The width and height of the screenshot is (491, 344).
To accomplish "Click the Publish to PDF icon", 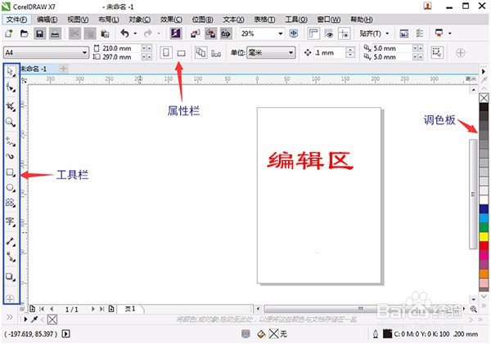I will click(x=226, y=34).
